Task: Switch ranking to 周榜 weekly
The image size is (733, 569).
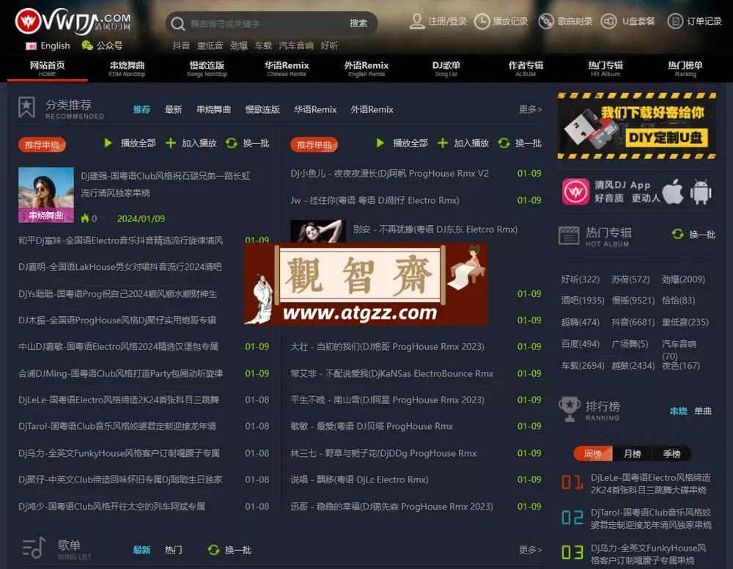Action: [593, 454]
